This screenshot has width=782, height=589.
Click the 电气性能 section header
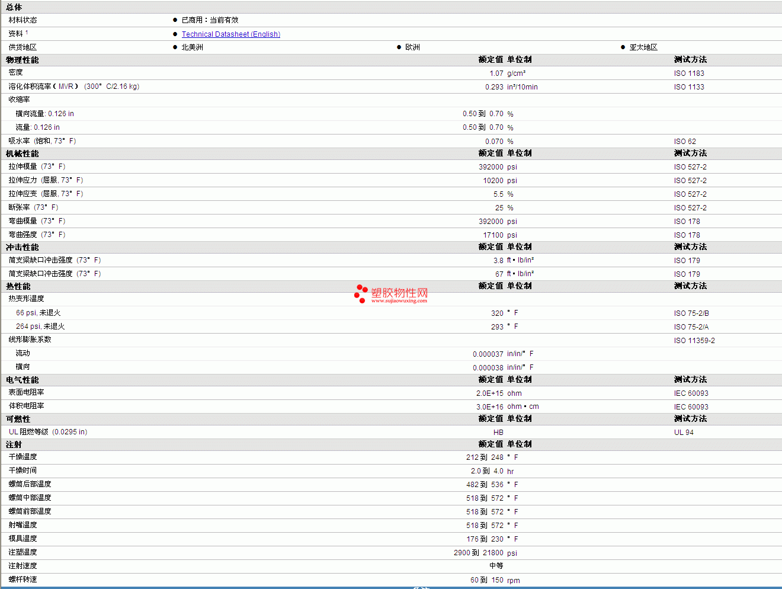tap(23, 380)
